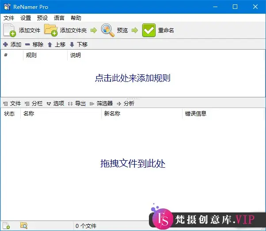Click the green 重命名 checkmark icon
Image resolution: width=266 pixels, height=231 pixels.
(149, 30)
